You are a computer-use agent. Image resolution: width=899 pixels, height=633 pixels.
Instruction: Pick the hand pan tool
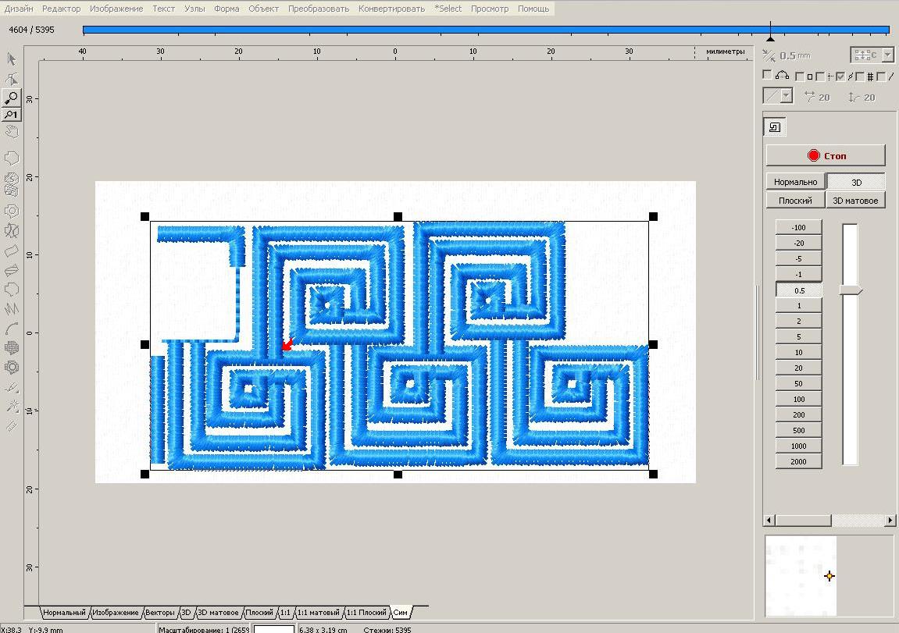tap(12, 133)
